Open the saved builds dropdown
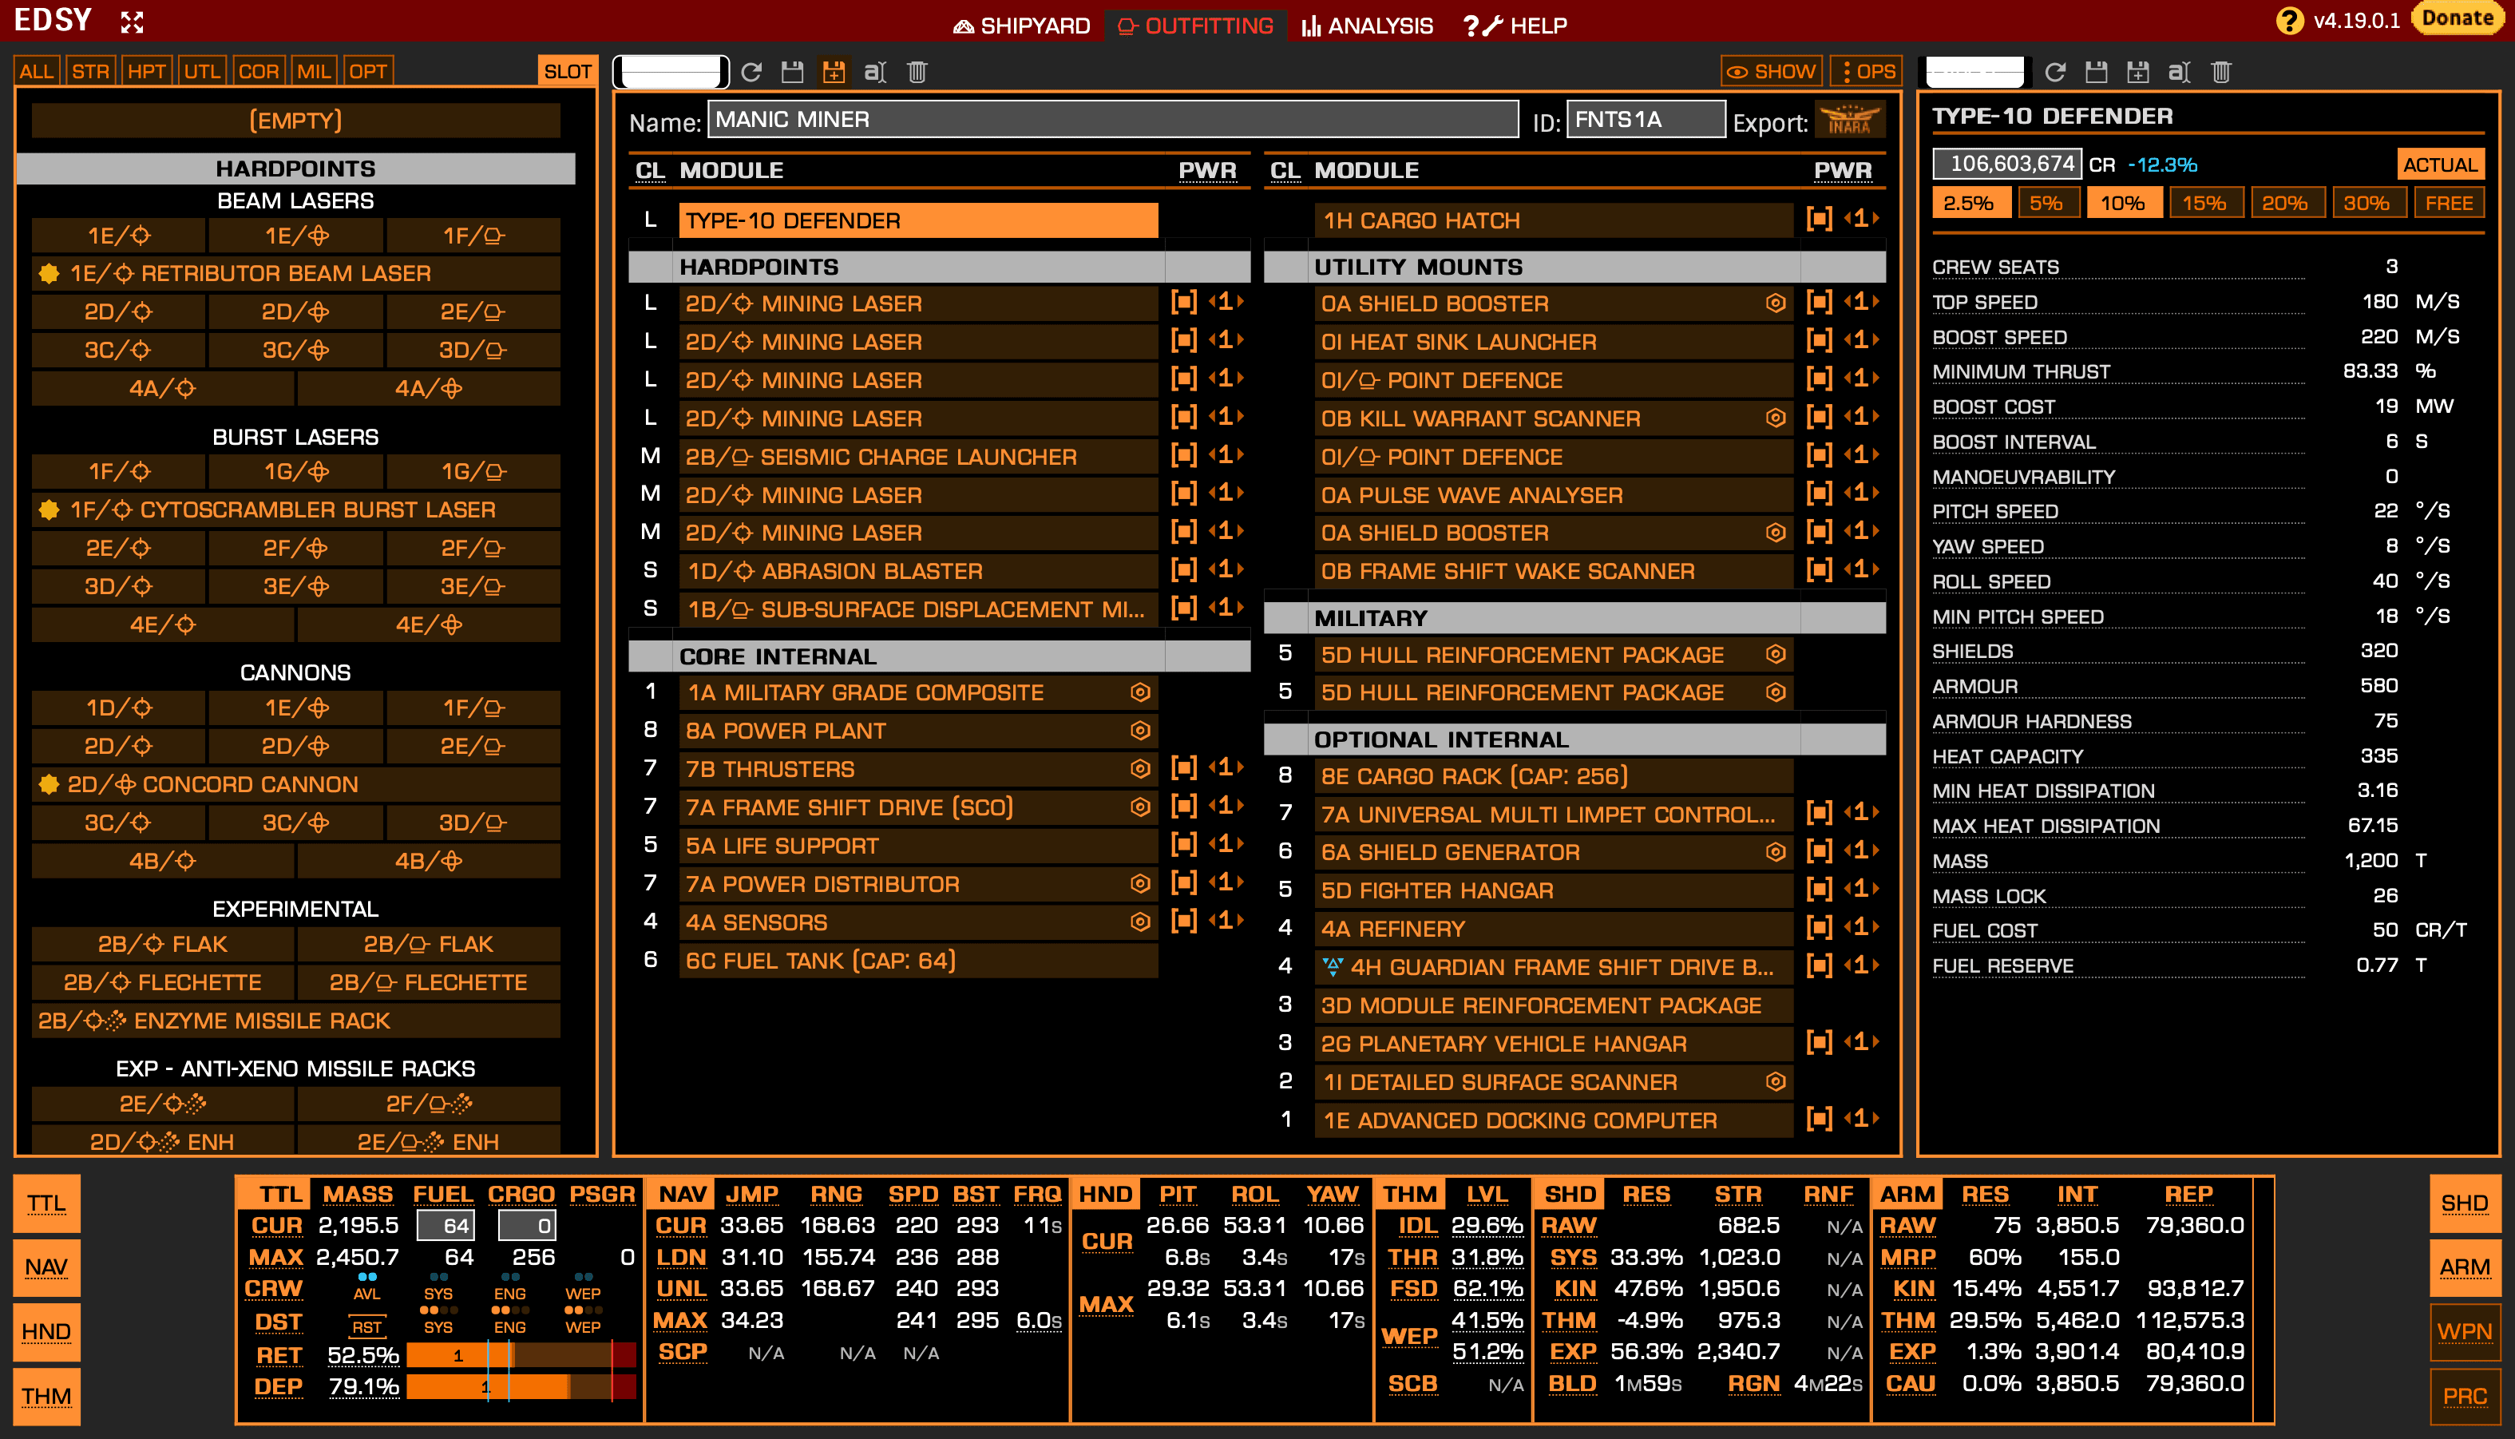Viewport: 2515px width, 1439px height. click(x=671, y=71)
